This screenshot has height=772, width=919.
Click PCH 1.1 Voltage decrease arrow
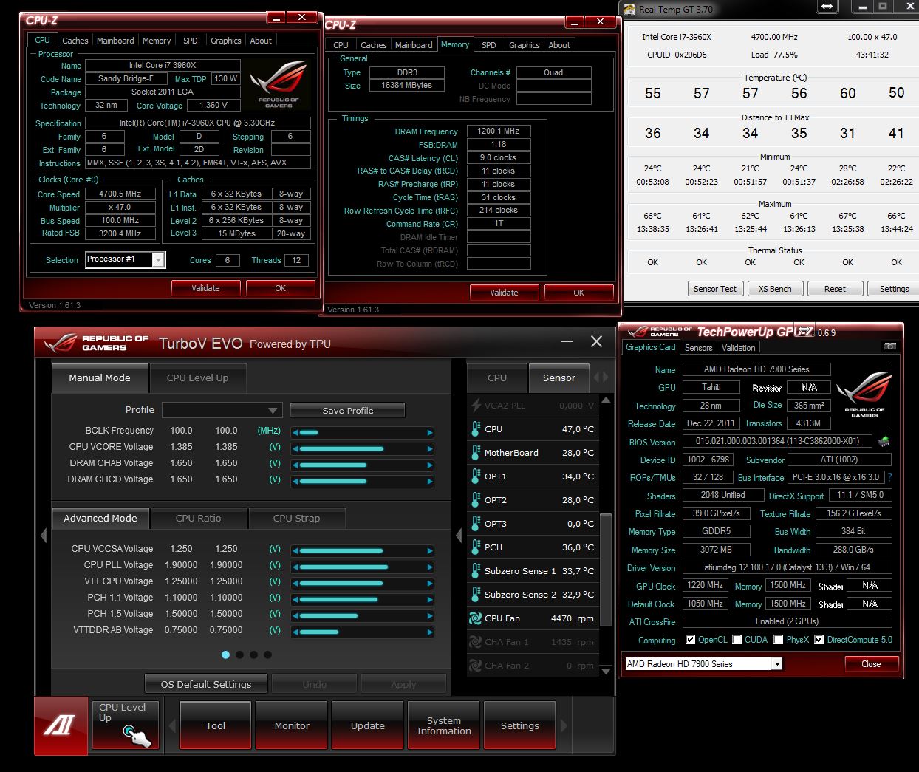(295, 599)
